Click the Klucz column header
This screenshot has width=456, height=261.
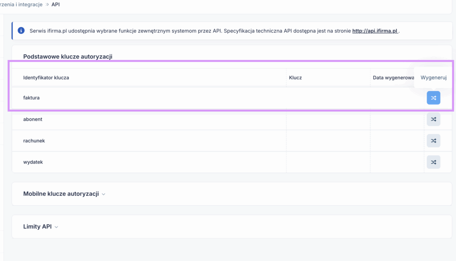tap(295, 77)
